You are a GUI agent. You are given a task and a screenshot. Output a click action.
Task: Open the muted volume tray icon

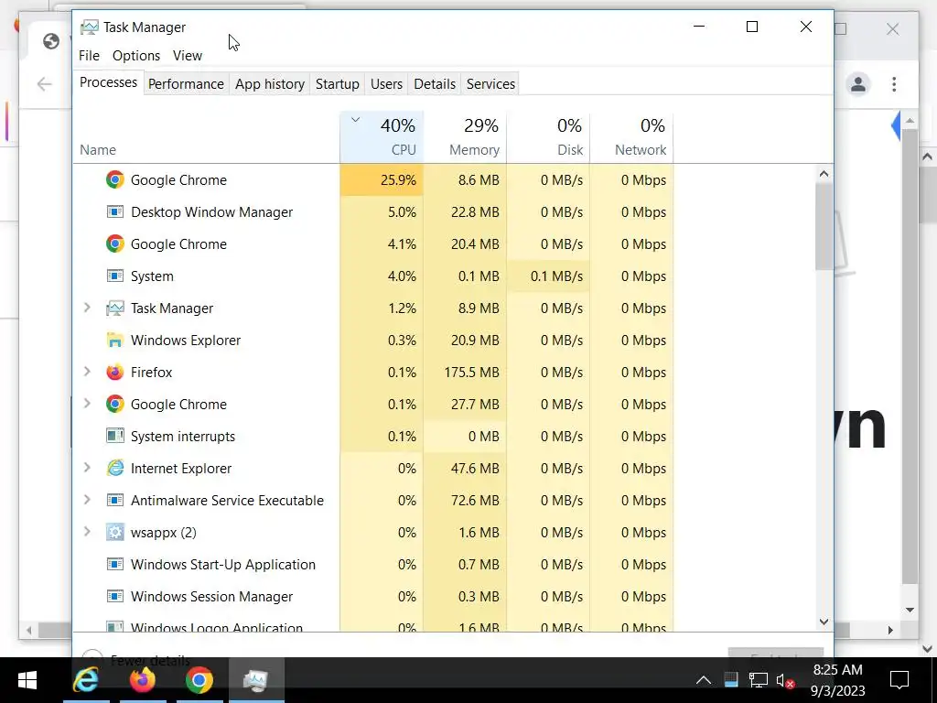click(x=784, y=680)
